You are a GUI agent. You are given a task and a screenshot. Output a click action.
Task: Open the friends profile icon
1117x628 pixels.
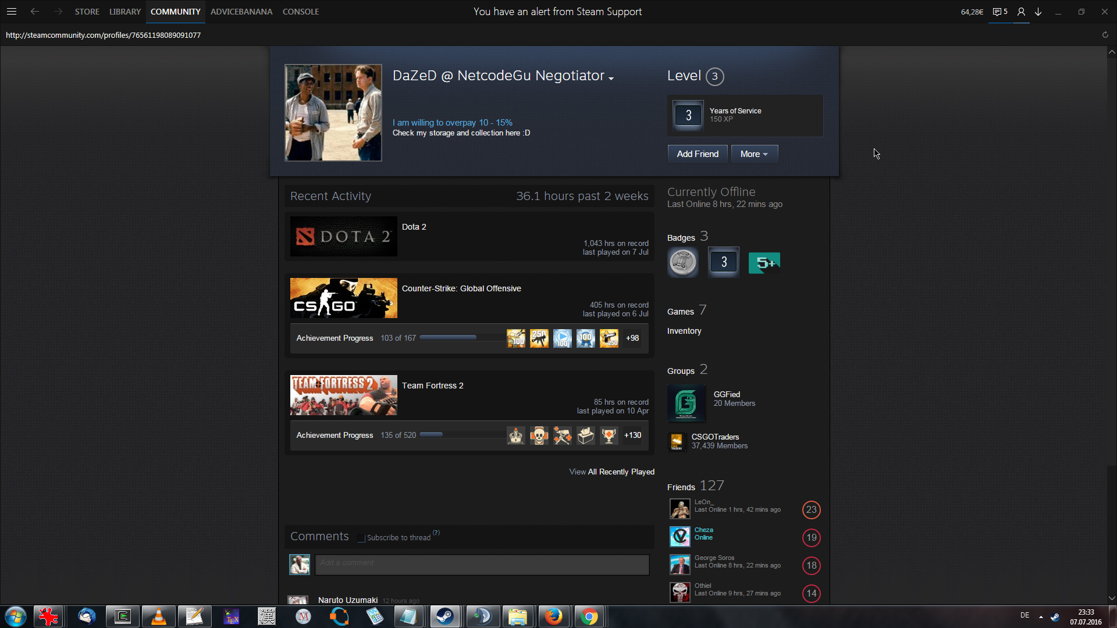click(1021, 12)
